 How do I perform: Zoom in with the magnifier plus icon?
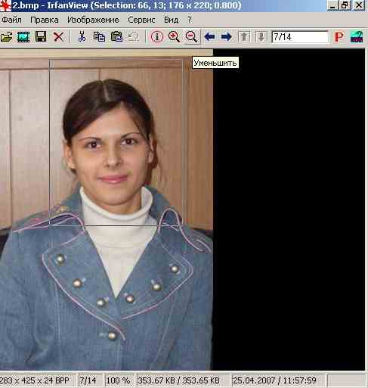(174, 37)
